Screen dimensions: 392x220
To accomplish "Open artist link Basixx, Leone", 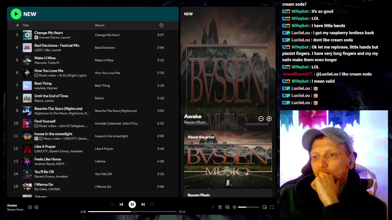I will [x=44, y=101].
